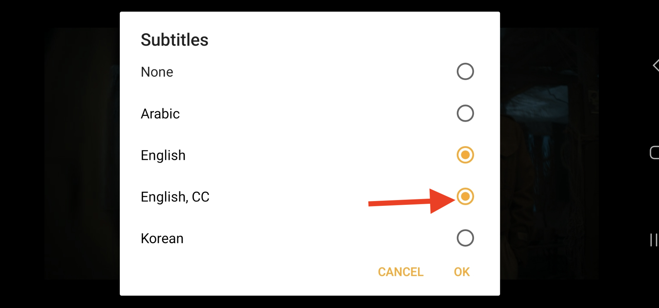Click the English, CC label text
659x308 pixels.
click(x=175, y=197)
